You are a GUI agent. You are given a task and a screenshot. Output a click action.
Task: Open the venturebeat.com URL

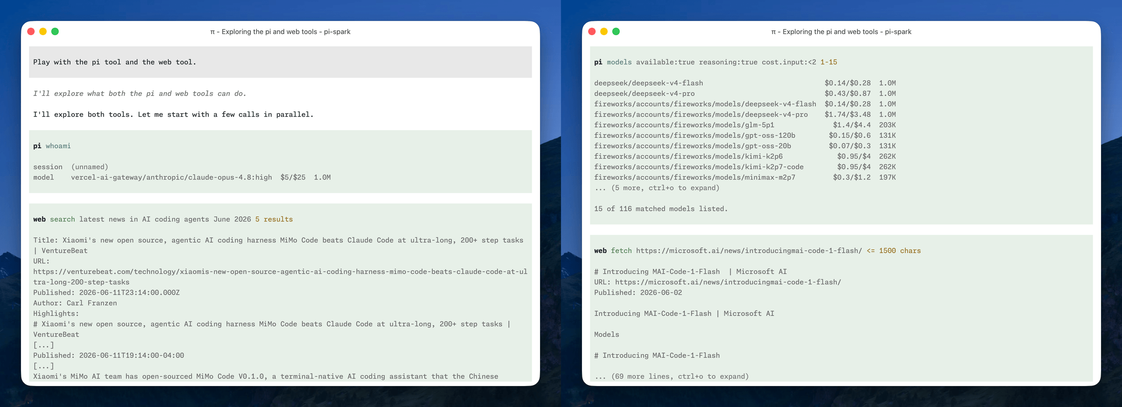pos(280,277)
